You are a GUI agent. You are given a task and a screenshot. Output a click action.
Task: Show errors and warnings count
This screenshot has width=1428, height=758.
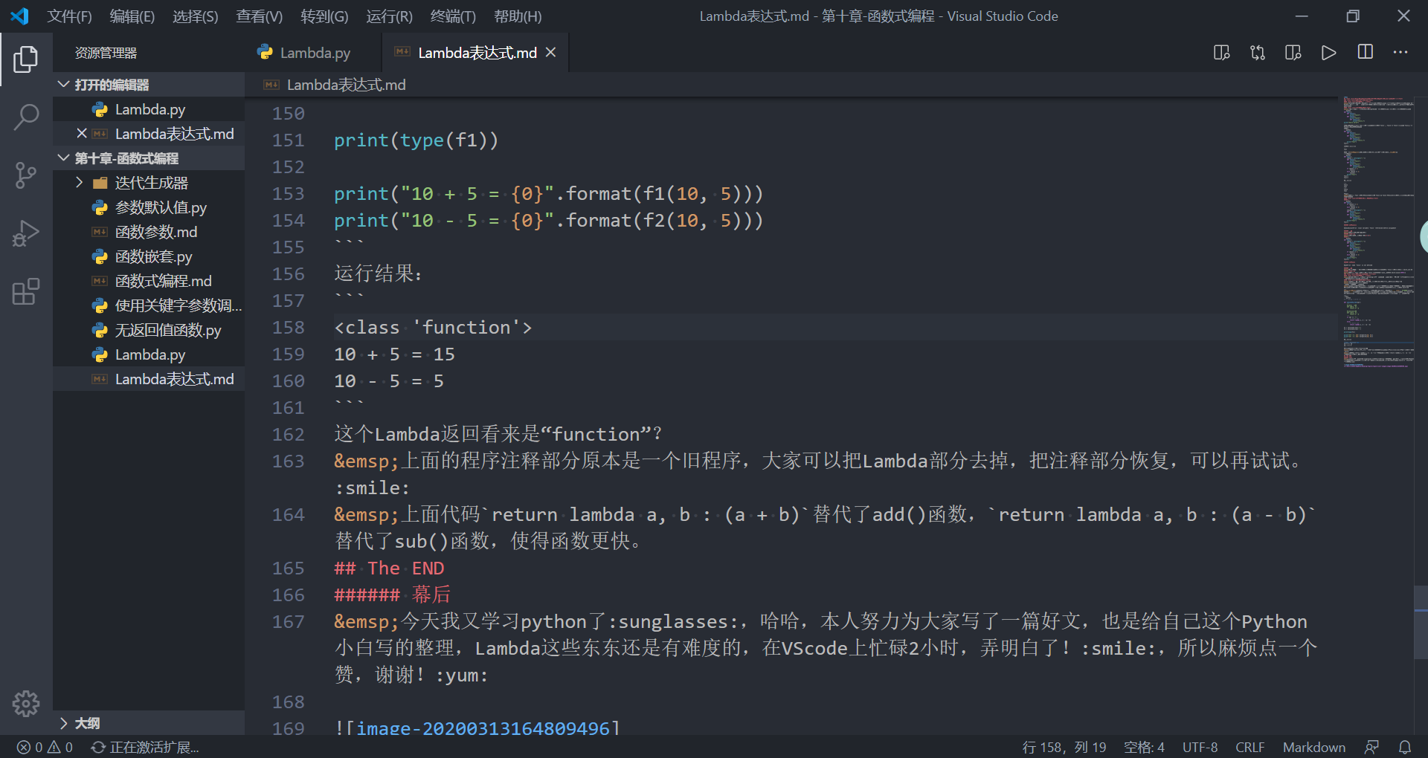(45, 747)
